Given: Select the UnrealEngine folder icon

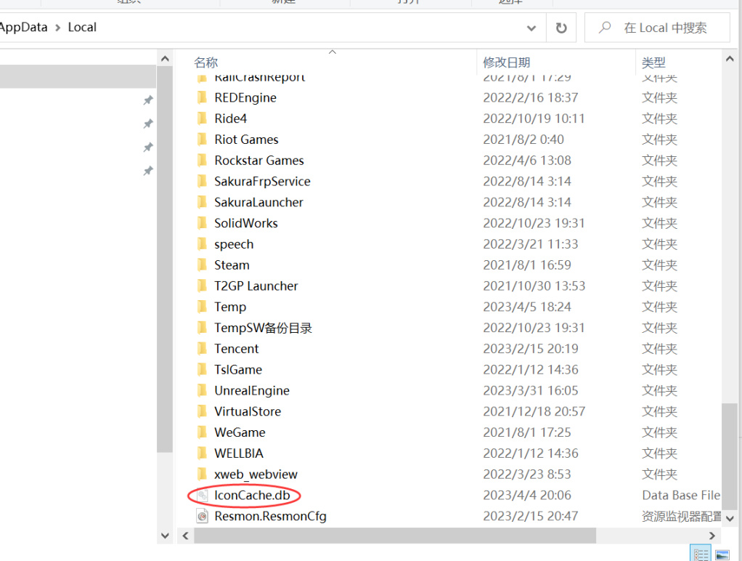Looking at the screenshot, I should point(202,390).
